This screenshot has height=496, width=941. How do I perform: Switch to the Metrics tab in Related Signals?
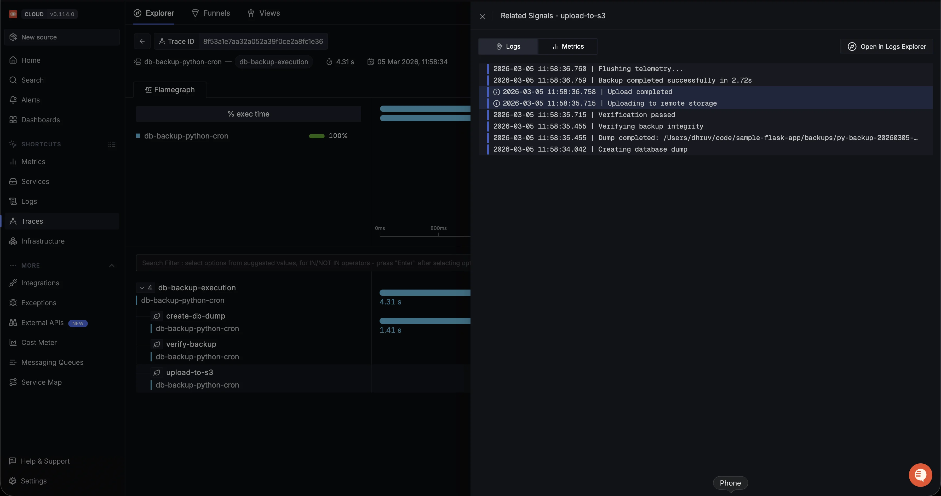point(568,47)
